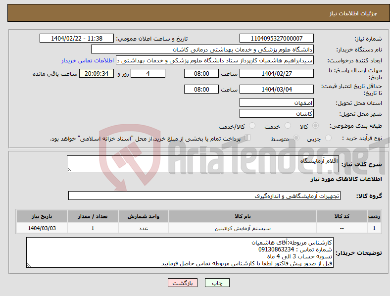Screen dimensions: 390x296
Task: Click the table cell date 1404/03/03
Action: 42,228
